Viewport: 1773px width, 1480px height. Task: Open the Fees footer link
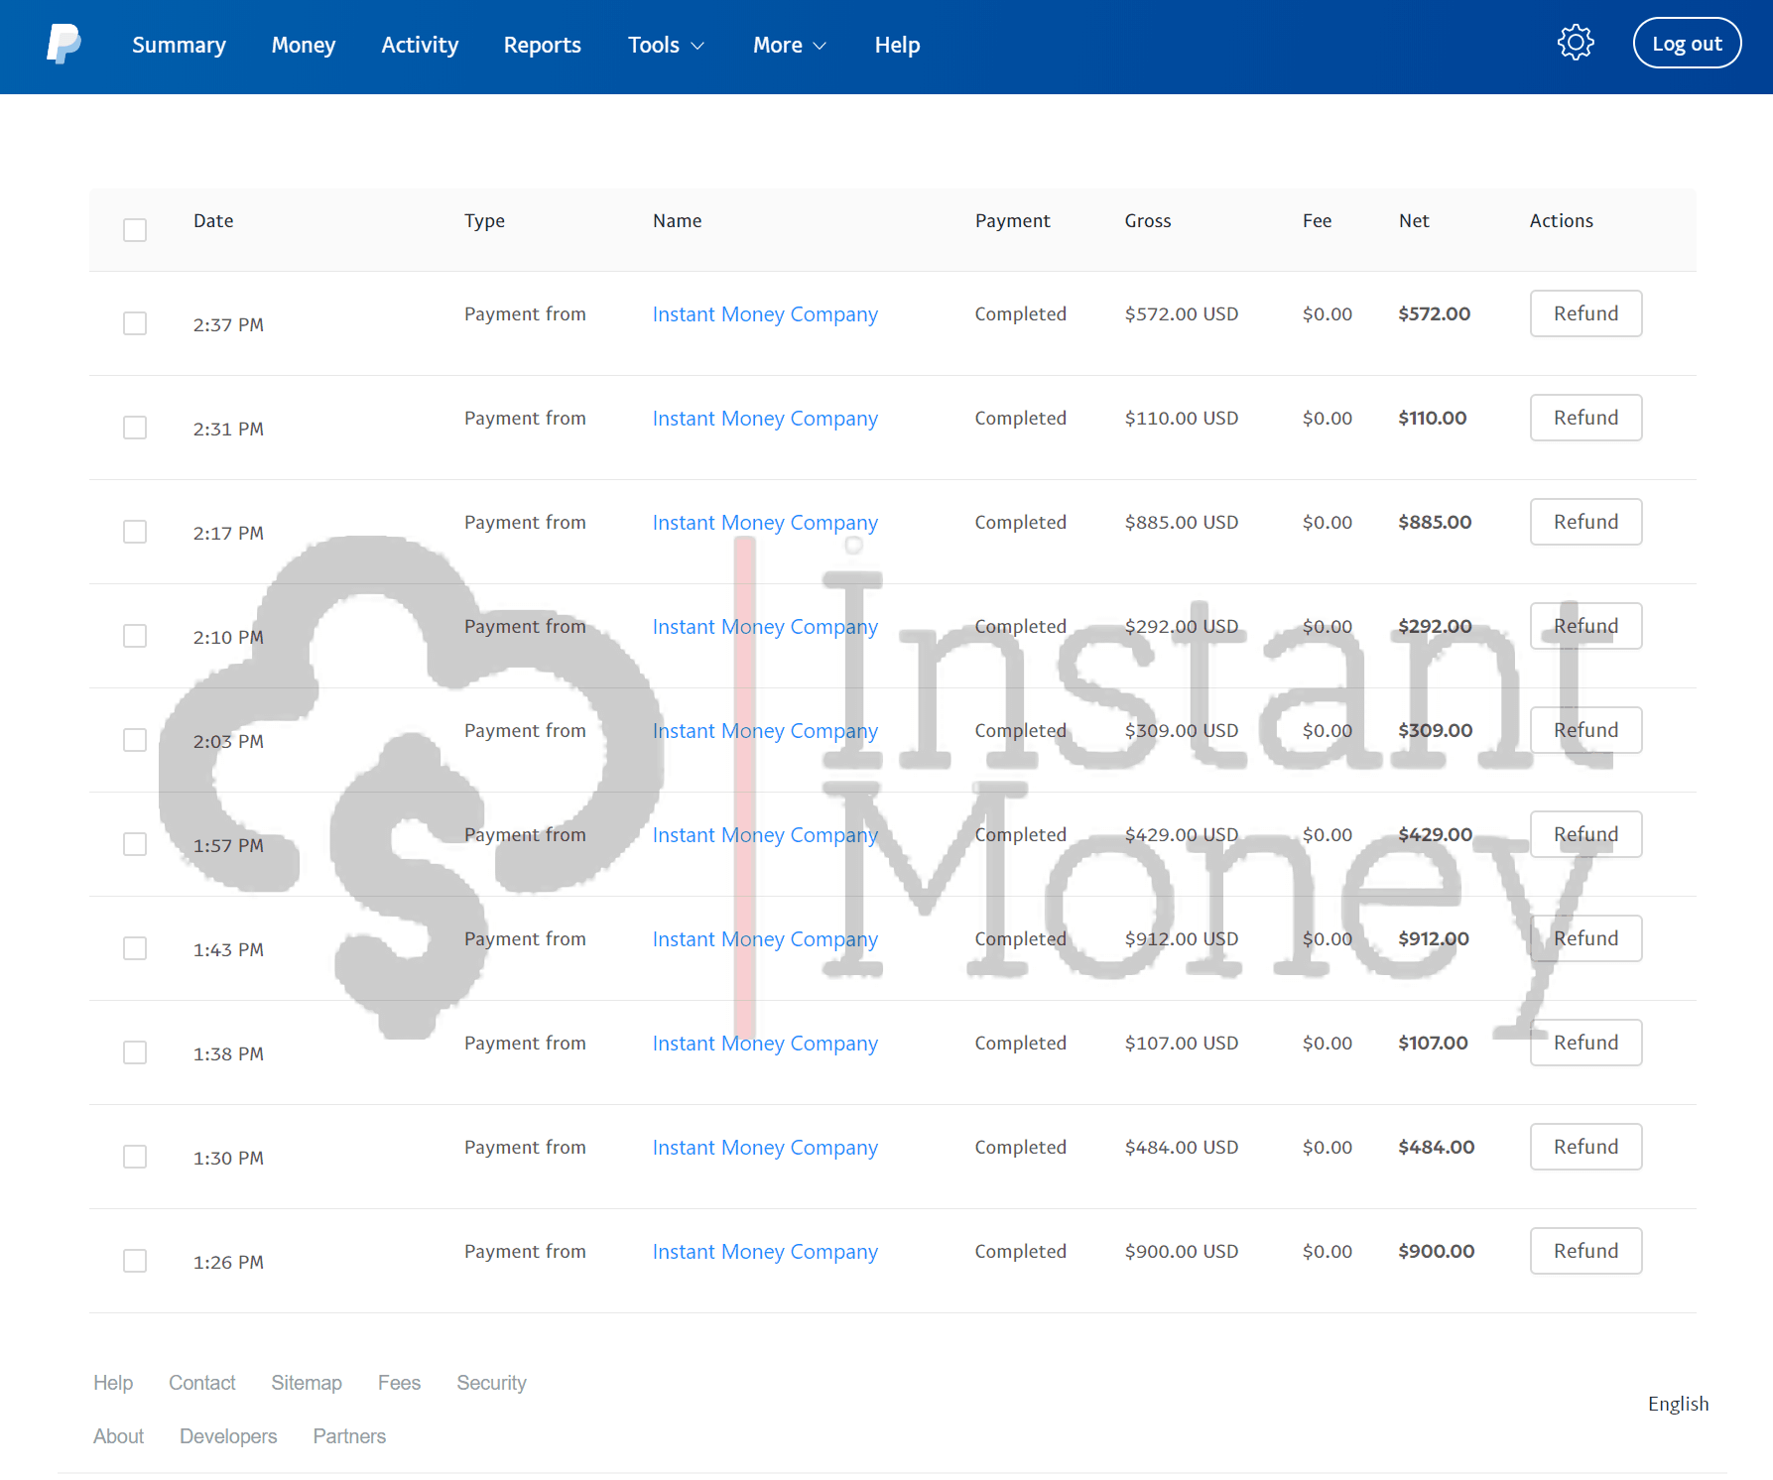point(399,1383)
